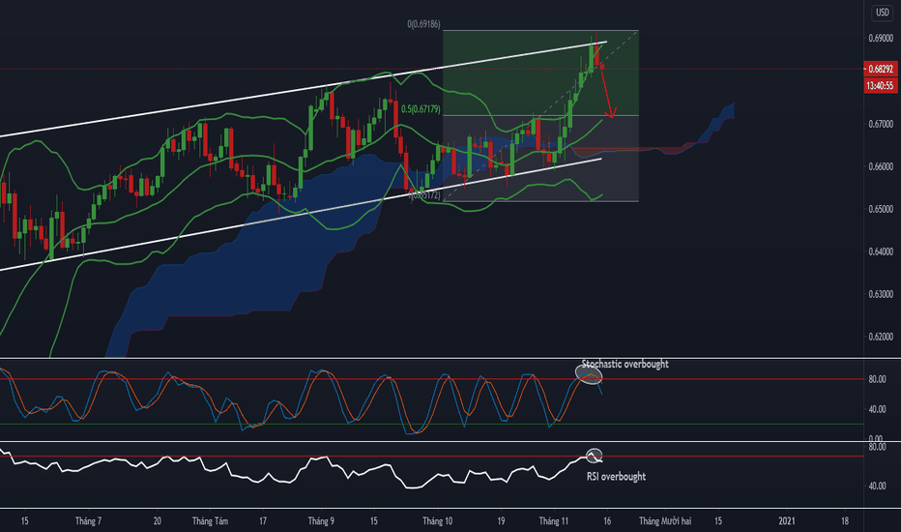Click the '19' time axis label

tap(501, 521)
